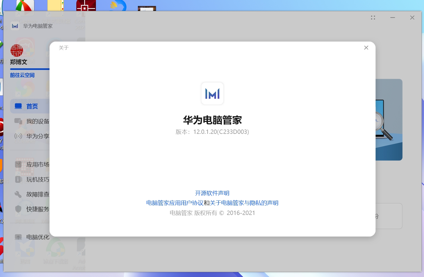Close the 关于 dialog

366,48
